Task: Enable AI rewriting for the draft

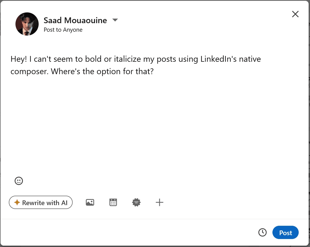Action: point(41,202)
